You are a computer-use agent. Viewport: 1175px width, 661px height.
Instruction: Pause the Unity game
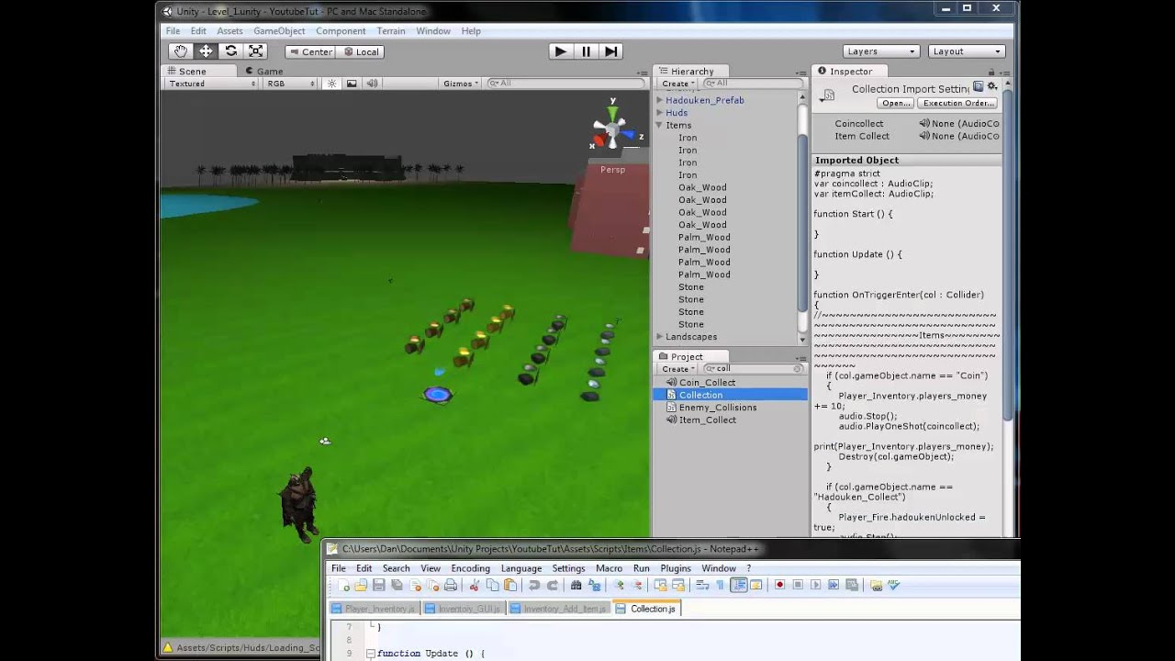tap(586, 51)
